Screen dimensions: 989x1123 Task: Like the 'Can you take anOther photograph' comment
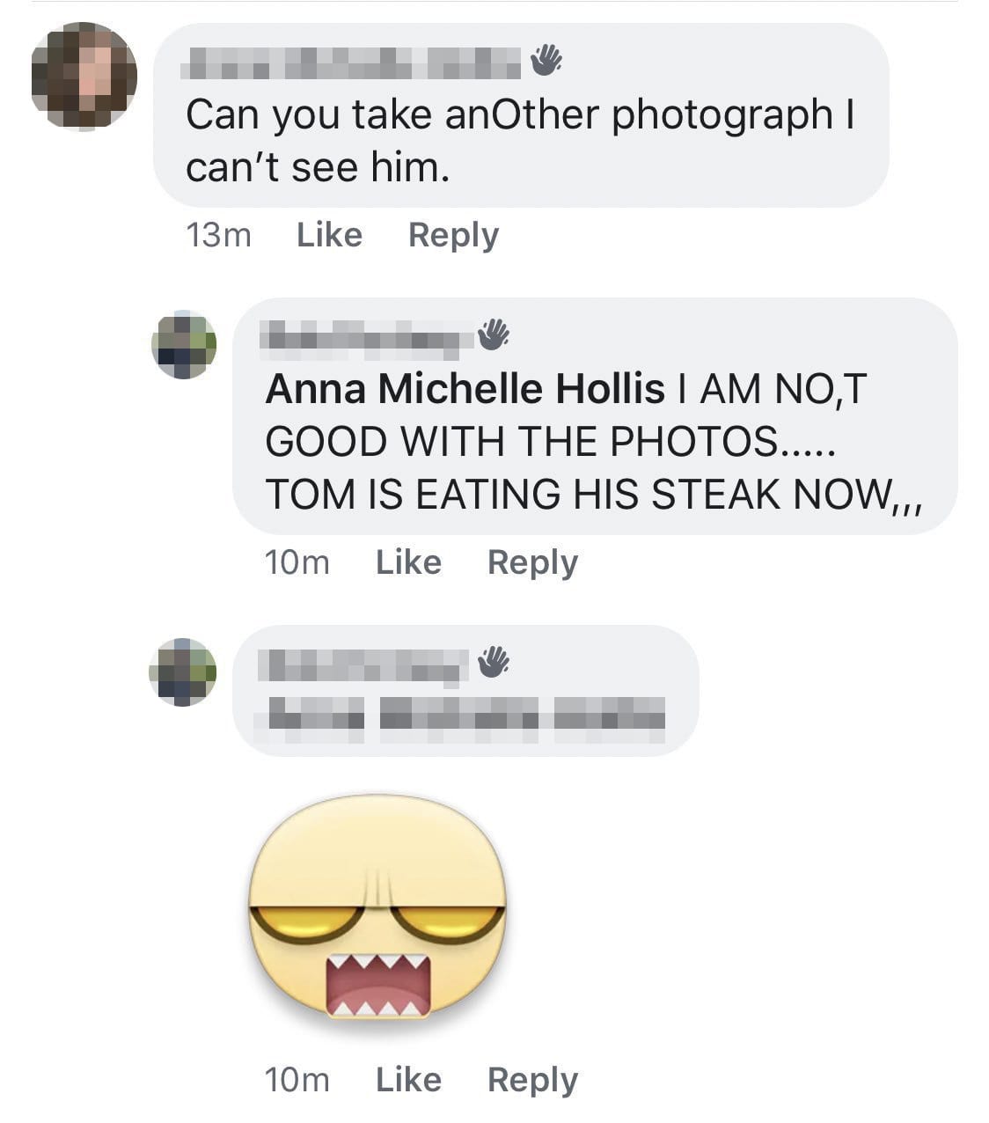[328, 233]
